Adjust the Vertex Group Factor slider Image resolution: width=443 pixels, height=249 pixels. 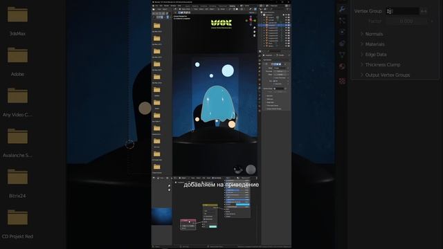coord(406,21)
